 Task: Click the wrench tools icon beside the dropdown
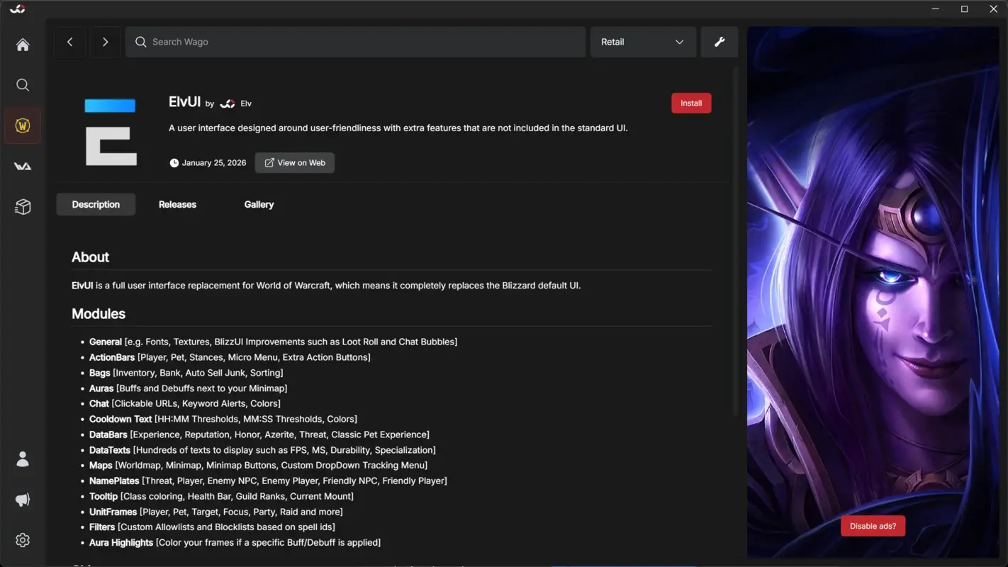click(719, 42)
